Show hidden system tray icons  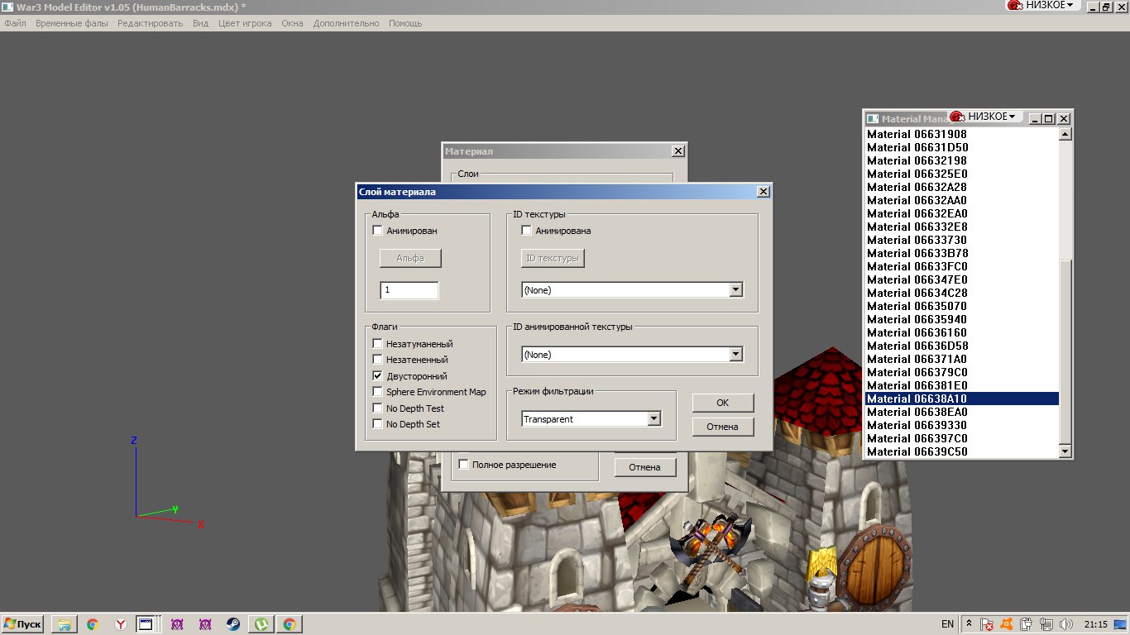pyautogui.click(x=969, y=624)
